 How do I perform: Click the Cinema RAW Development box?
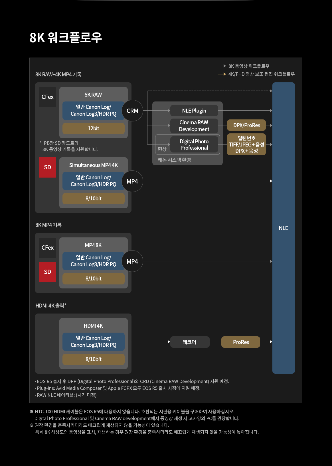click(194, 126)
